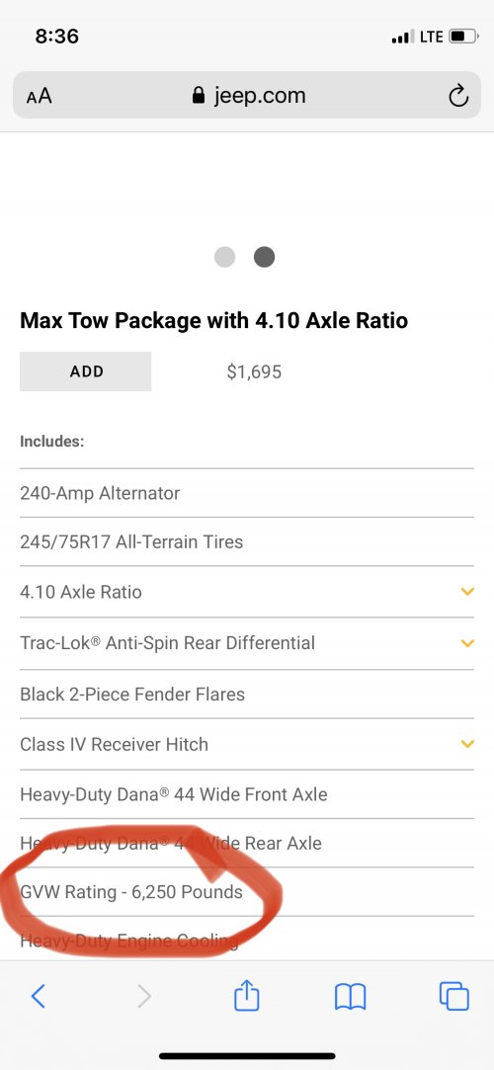Viewport: 494px width, 1070px height.
Task: Tap the Safari back arrow
Action: (39, 996)
